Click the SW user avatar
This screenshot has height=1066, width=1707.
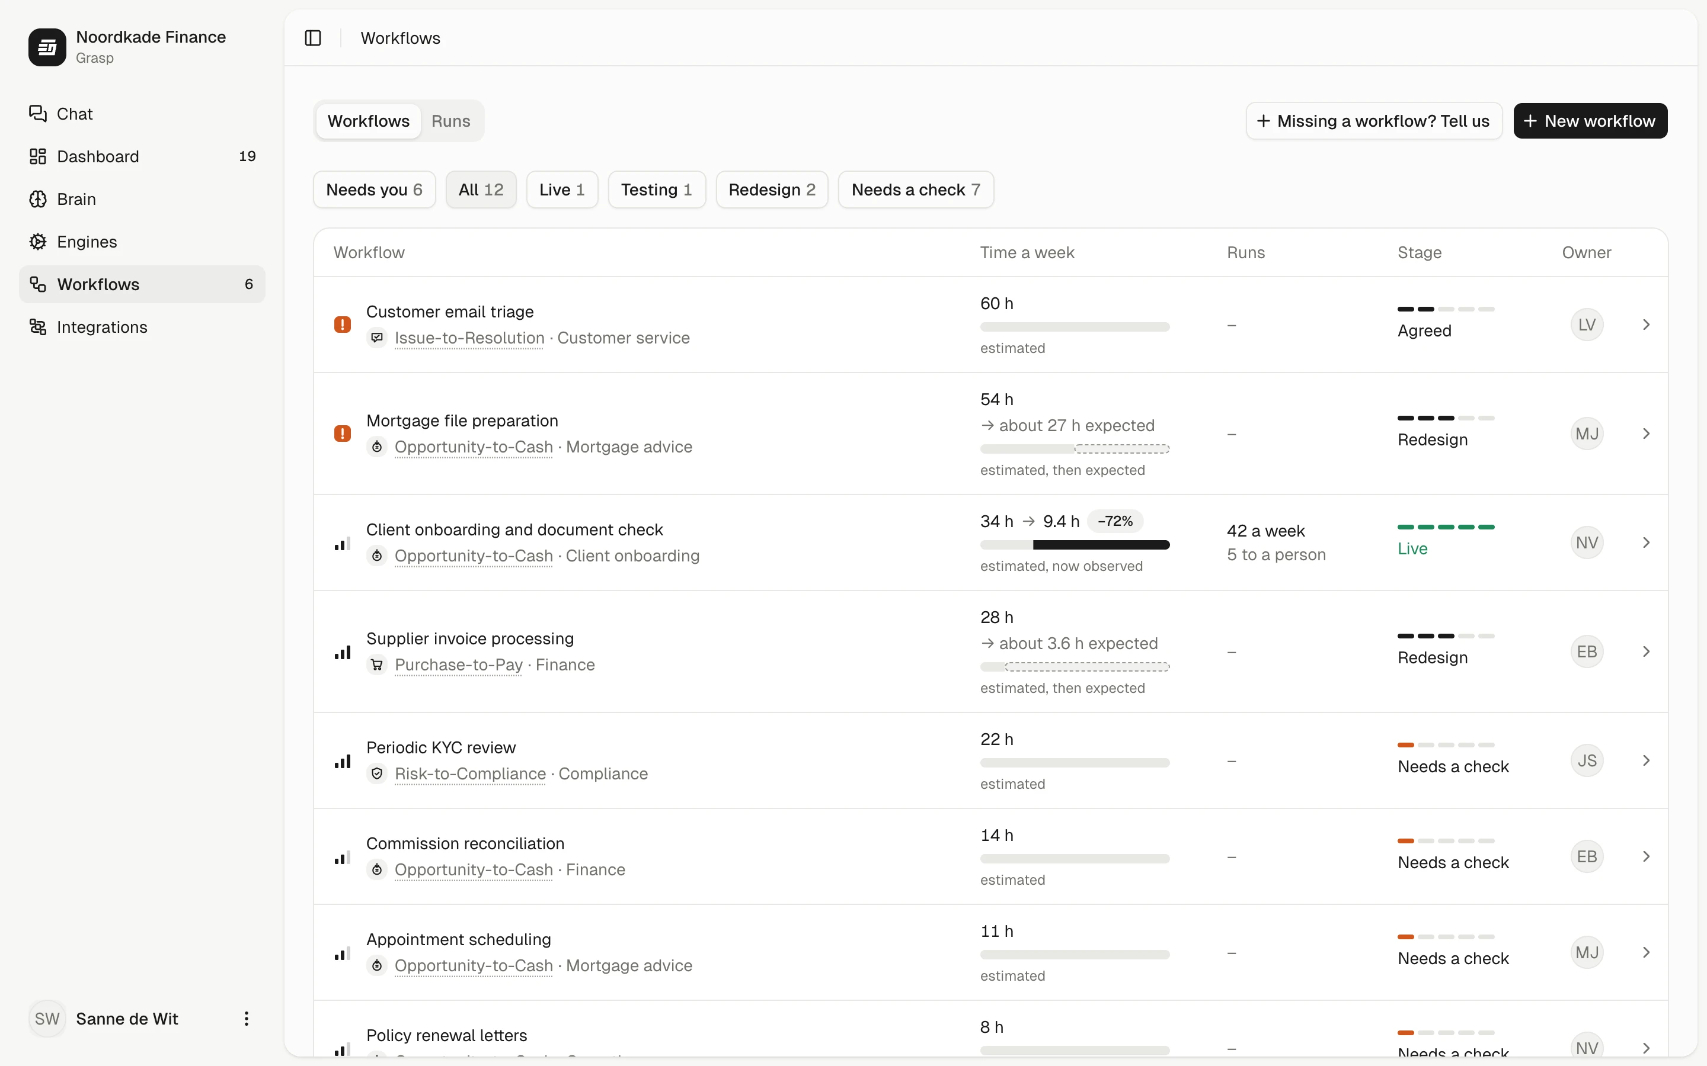tap(47, 1019)
